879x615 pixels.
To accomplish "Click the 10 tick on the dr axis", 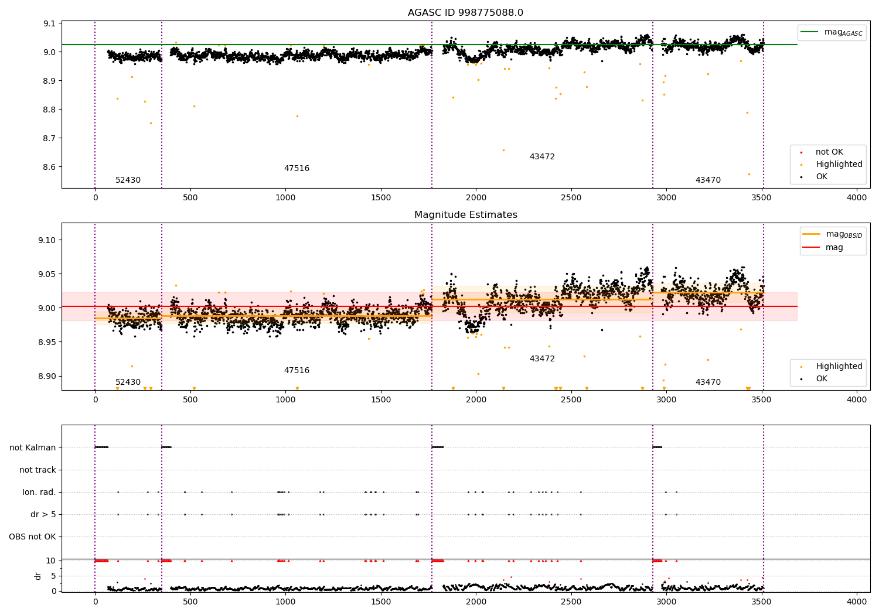I will [x=51, y=561].
